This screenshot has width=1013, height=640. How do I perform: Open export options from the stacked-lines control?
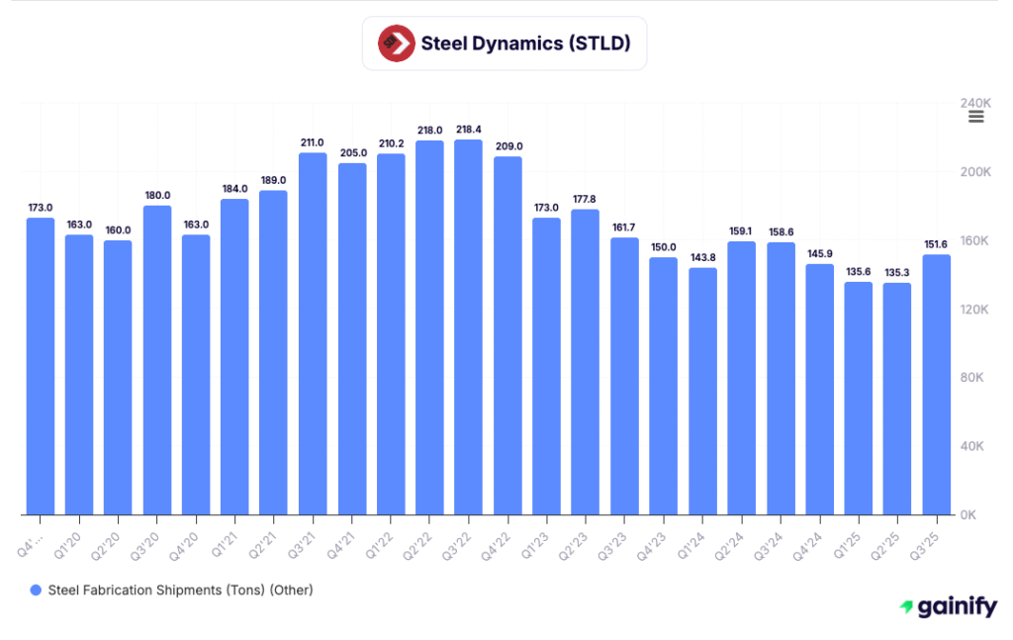pyautogui.click(x=975, y=116)
